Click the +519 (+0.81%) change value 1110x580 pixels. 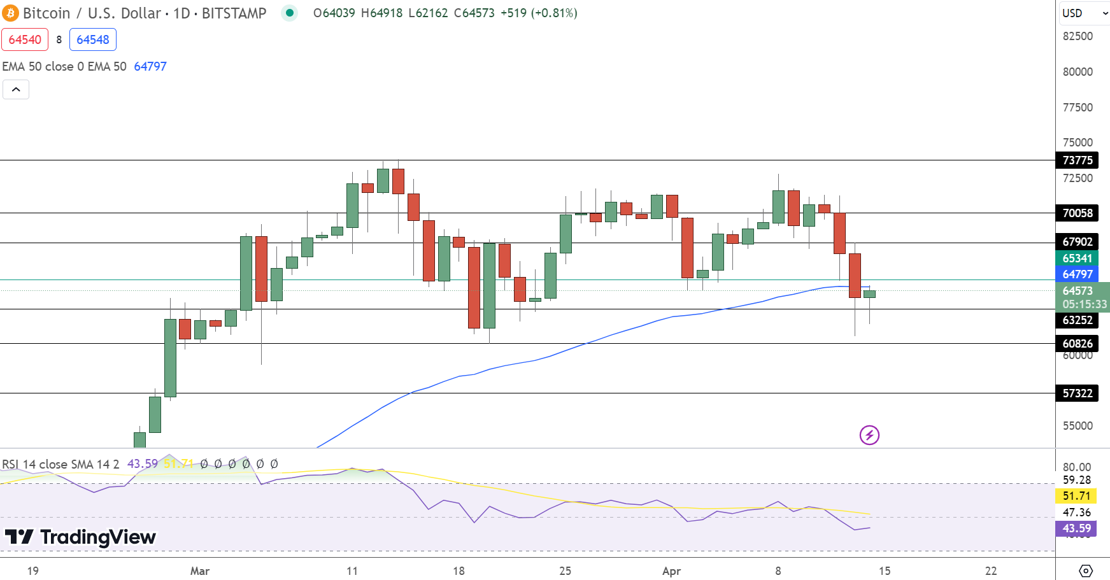click(x=539, y=13)
